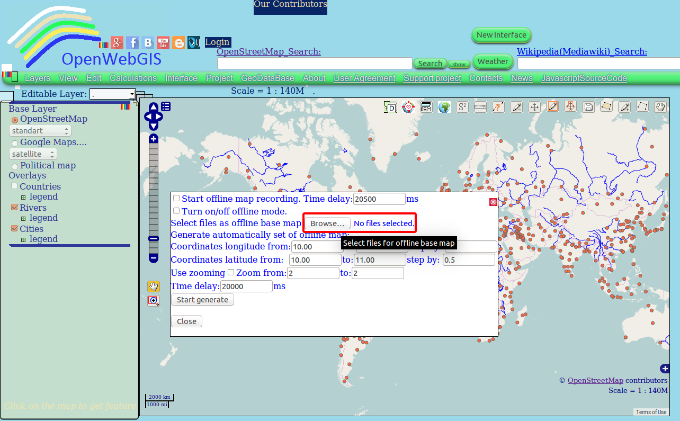The width and height of the screenshot is (680, 421).
Task: Expand the Rivers legend
Action: point(23,218)
